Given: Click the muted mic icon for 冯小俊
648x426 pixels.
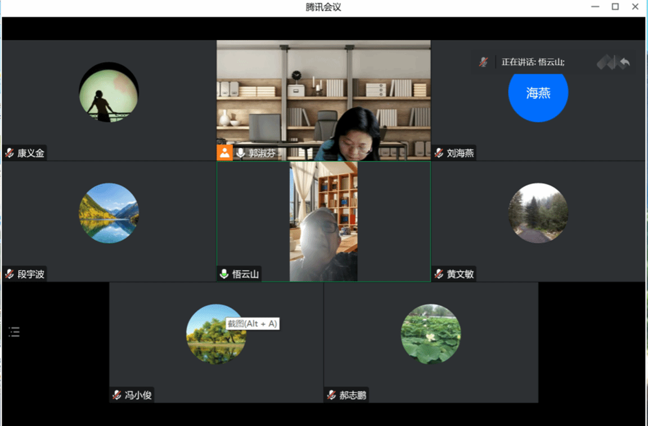Looking at the screenshot, I should pyautogui.click(x=116, y=395).
